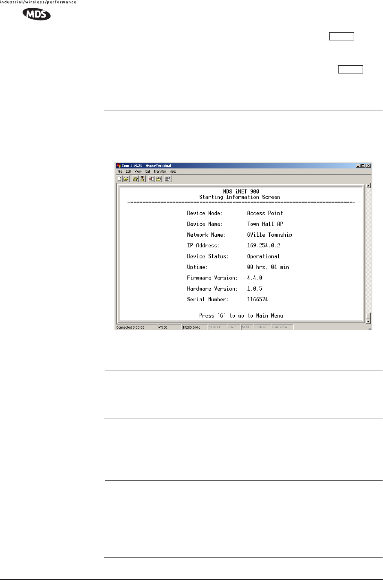Image resolution: width=383 pixels, height=580 pixels.
Task: Click the IP address 169.254.0.2
Action: point(264,246)
